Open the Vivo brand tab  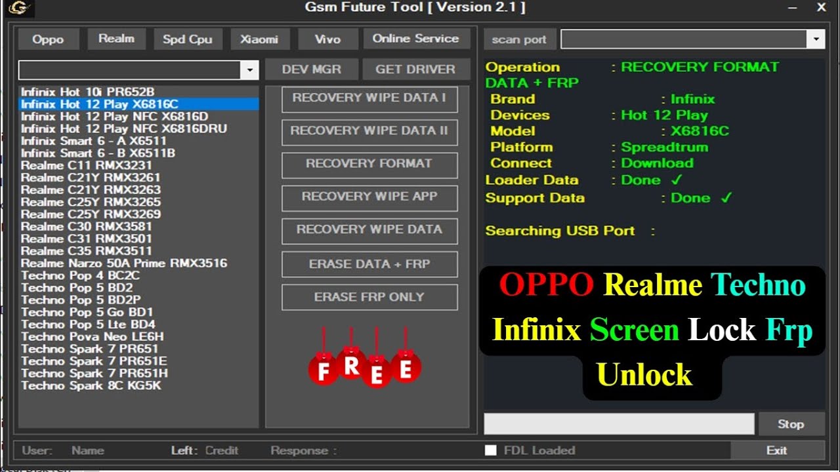point(327,39)
